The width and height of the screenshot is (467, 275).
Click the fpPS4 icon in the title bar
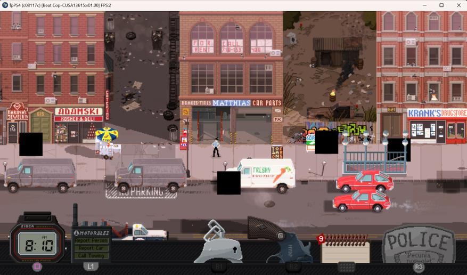[x=5, y=5]
